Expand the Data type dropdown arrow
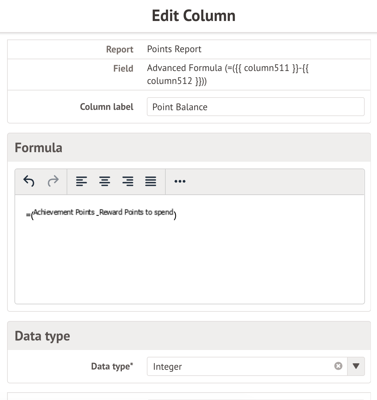377x400 pixels. tap(356, 366)
